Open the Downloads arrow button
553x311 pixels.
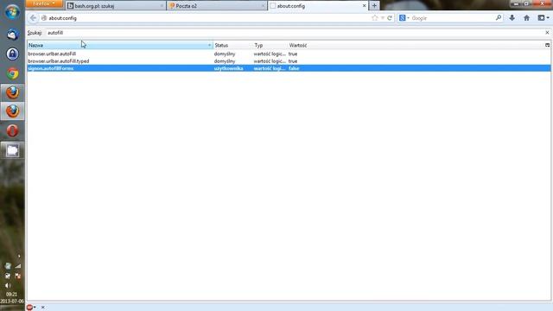pos(512,18)
